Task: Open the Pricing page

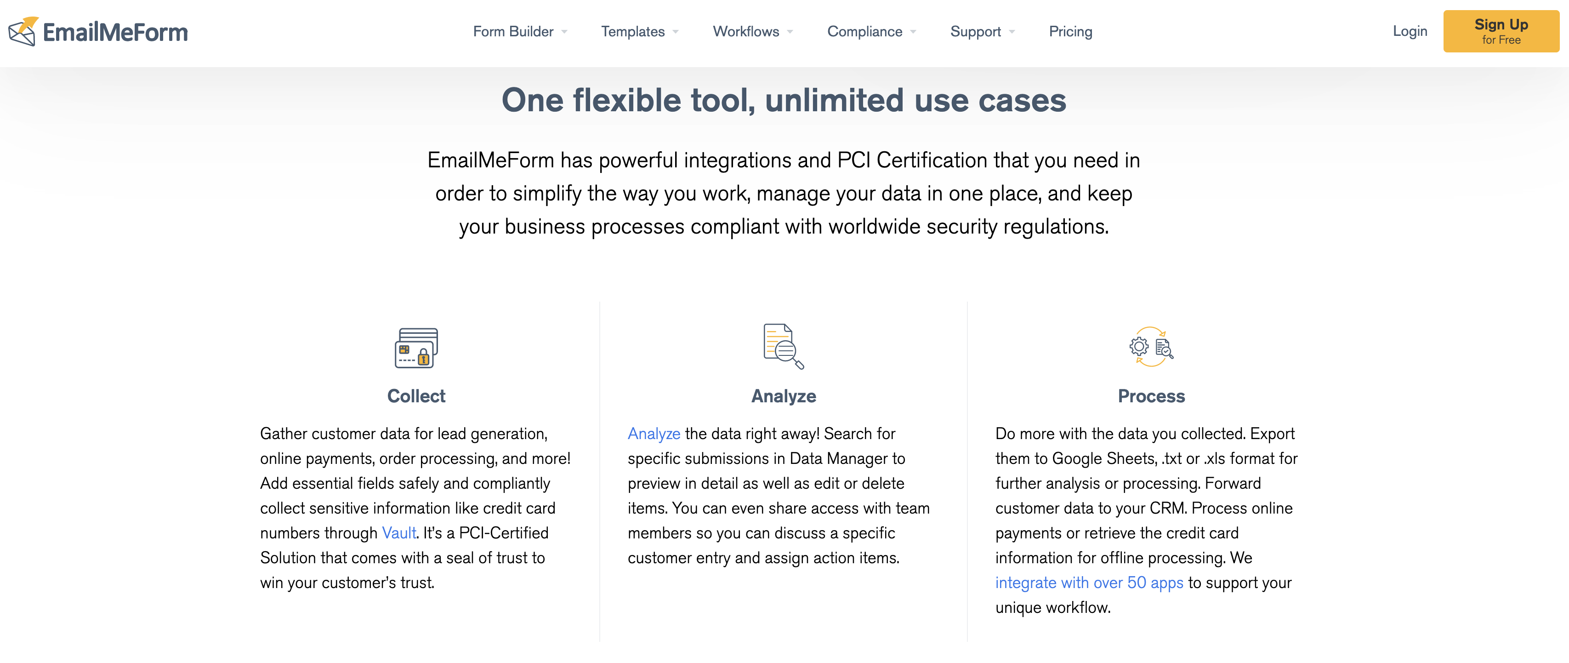Action: (1070, 32)
